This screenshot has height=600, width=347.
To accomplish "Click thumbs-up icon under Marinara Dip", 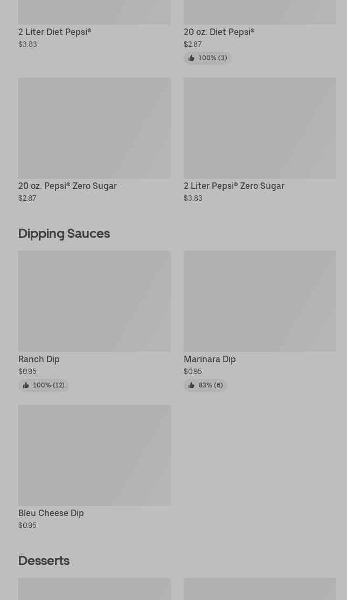I will (x=191, y=385).
